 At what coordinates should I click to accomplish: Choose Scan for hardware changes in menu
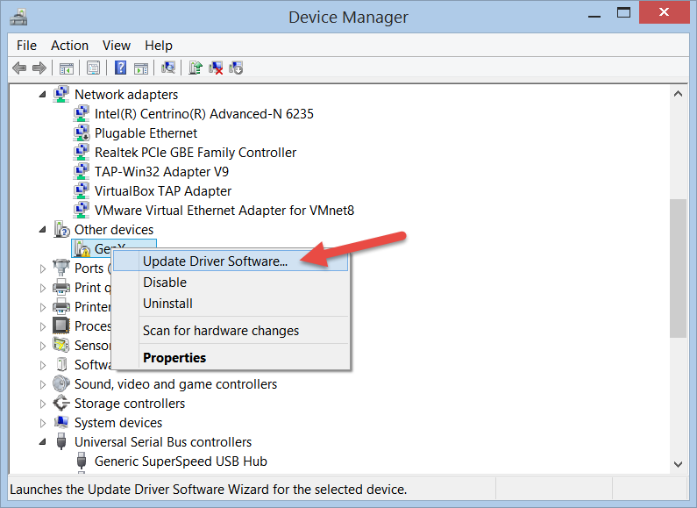click(231, 331)
